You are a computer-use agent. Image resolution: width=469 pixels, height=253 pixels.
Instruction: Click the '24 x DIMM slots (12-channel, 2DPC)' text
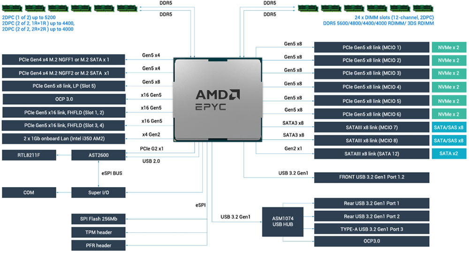click(x=394, y=18)
